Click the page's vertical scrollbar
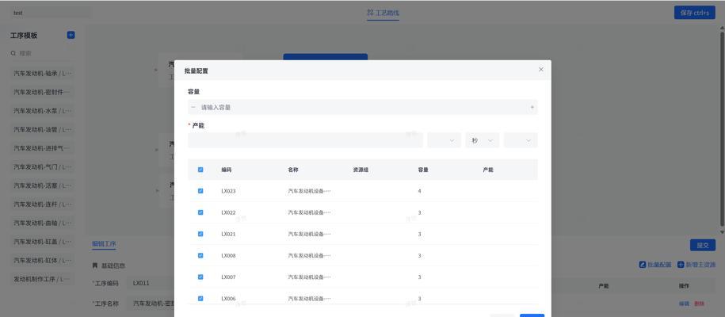 pyautogui.click(x=722, y=130)
